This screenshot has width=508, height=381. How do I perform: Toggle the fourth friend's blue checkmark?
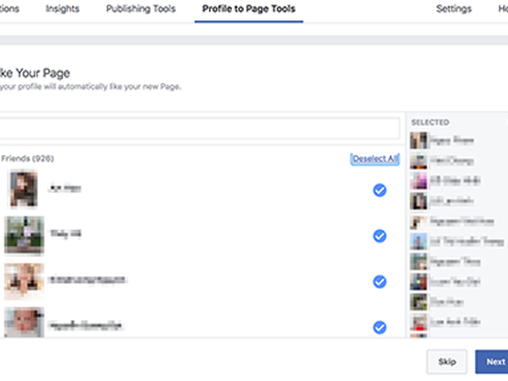coord(379,327)
